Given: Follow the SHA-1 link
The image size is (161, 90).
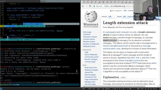Looking at the screenshot, I should [138, 58].
